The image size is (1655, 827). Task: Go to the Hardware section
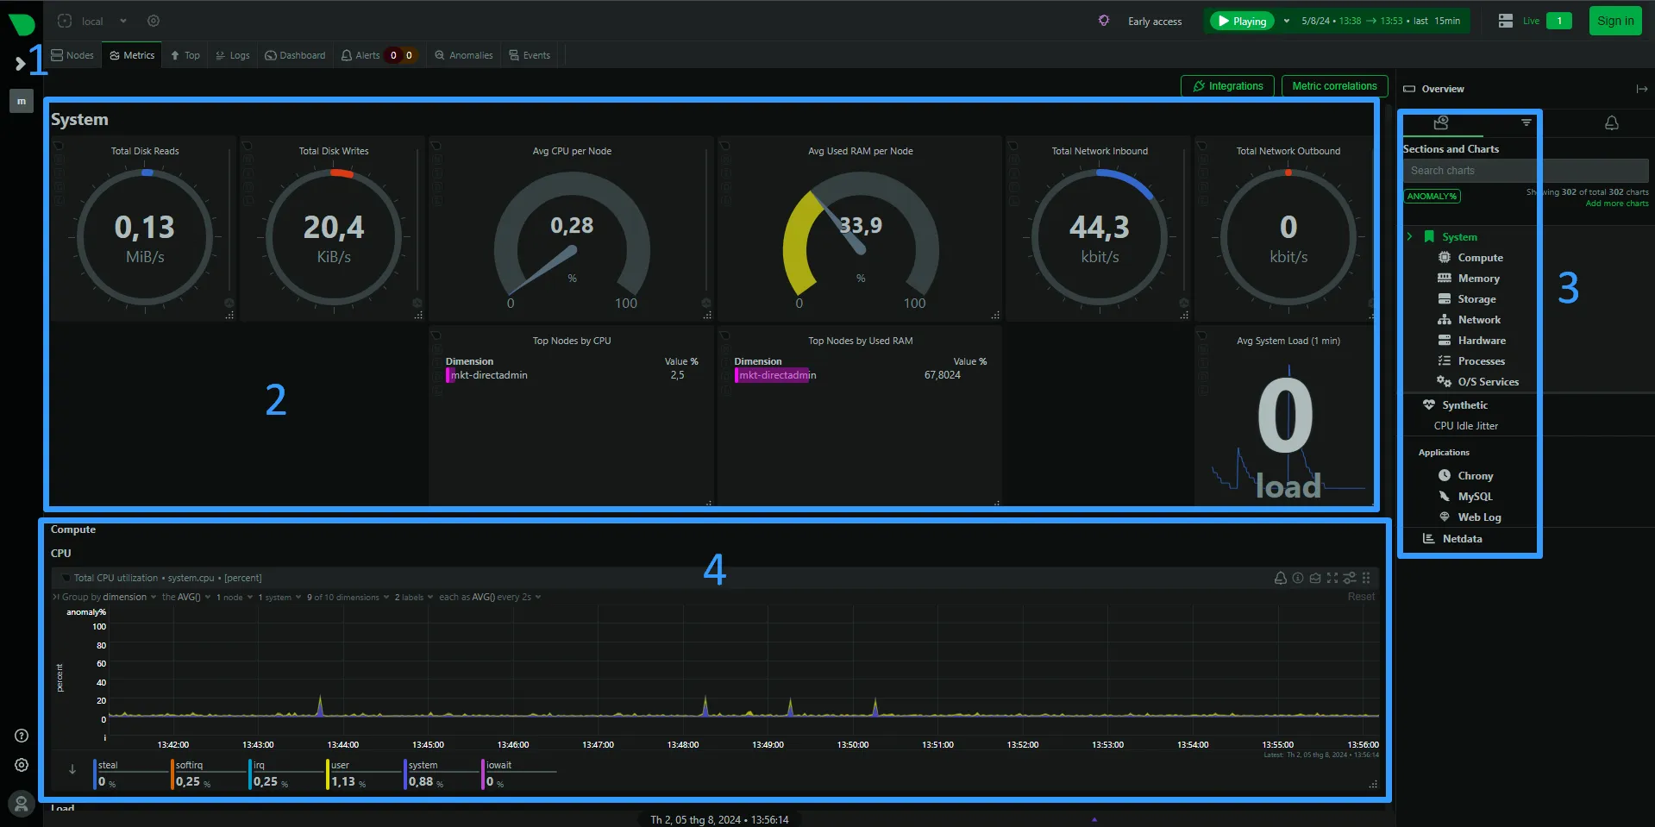[1482, 341]
